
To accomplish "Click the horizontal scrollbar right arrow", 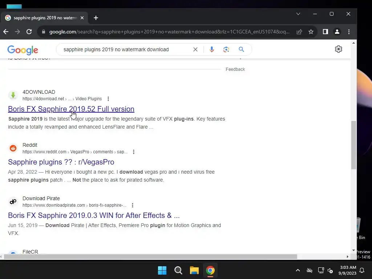I will coord(348,257).
